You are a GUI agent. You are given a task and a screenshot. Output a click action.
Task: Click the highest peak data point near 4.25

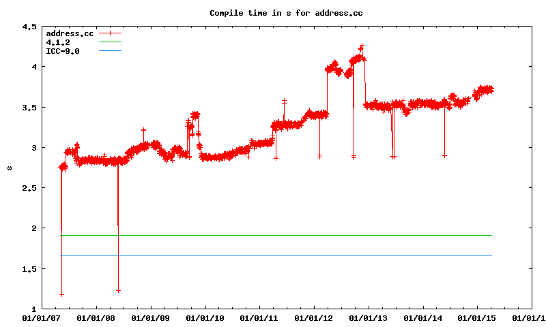(x=362, y=46)
